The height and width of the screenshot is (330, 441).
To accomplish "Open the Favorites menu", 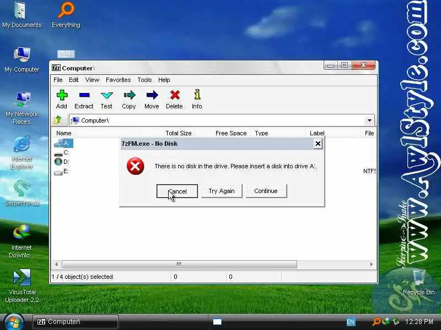I will (118, 80).
